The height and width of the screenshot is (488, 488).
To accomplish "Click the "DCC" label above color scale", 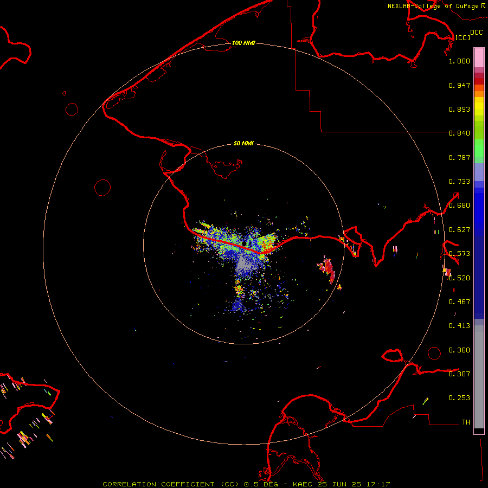I will tap(476, 33).
